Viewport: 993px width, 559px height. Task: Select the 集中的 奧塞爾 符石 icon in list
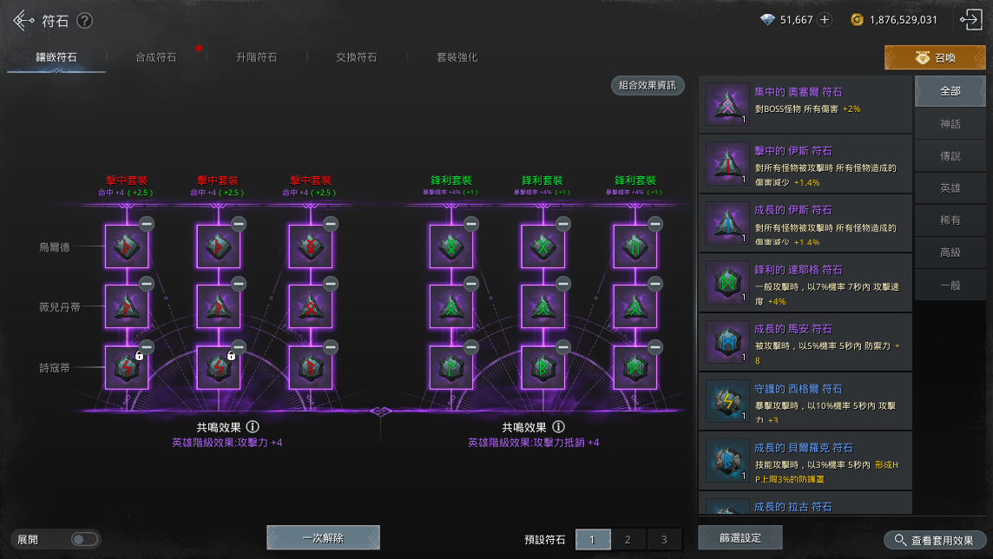point(727,104)
